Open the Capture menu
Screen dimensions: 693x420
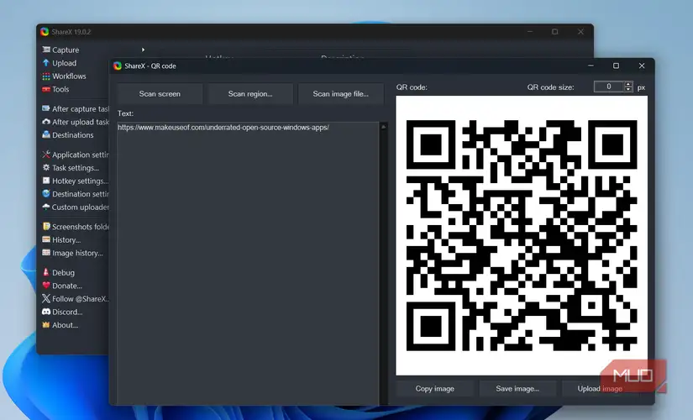[66, 50]
